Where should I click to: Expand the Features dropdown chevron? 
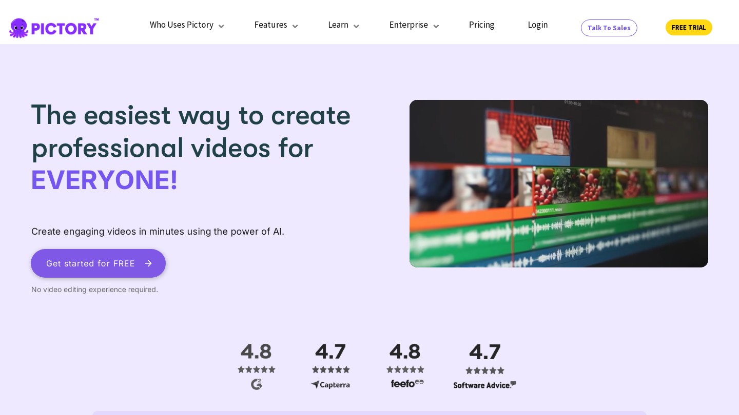coord(295,26)
